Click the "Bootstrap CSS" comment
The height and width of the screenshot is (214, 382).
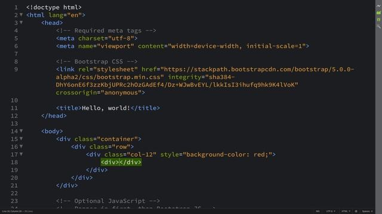[x=97, y=62]
